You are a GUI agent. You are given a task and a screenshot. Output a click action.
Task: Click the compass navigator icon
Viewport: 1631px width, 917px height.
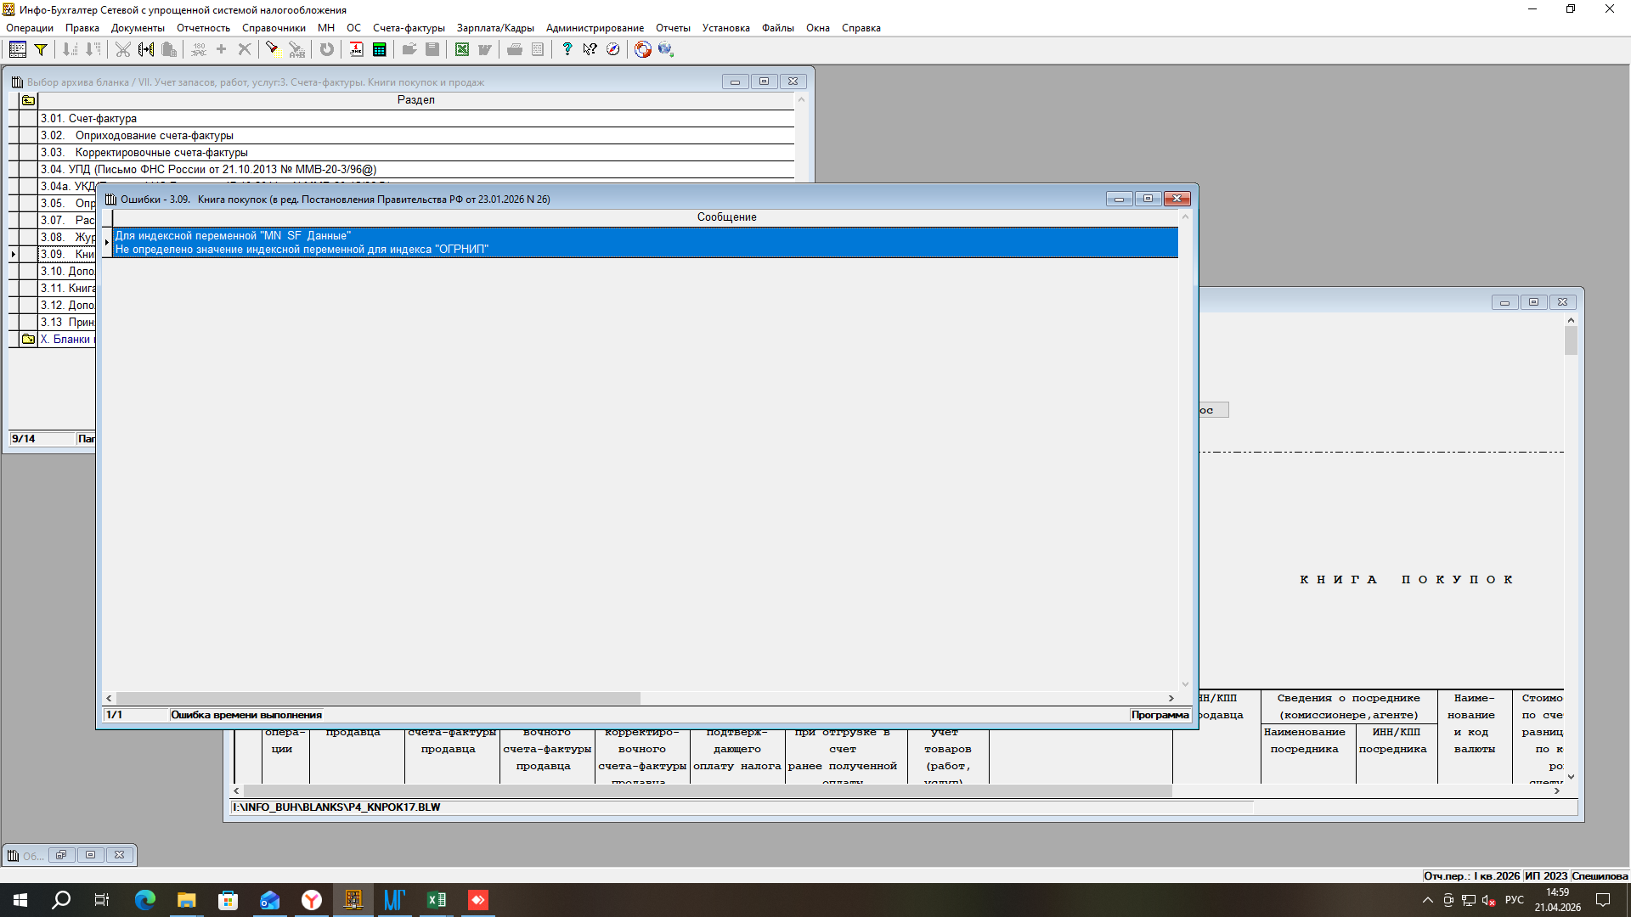pos(612,49)
